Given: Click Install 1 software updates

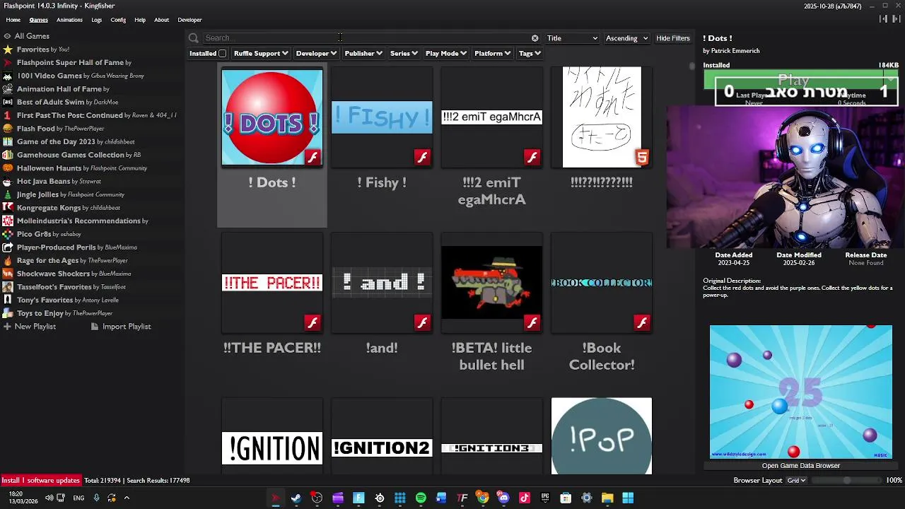Looking at the screenshot, I should (40, 481).
